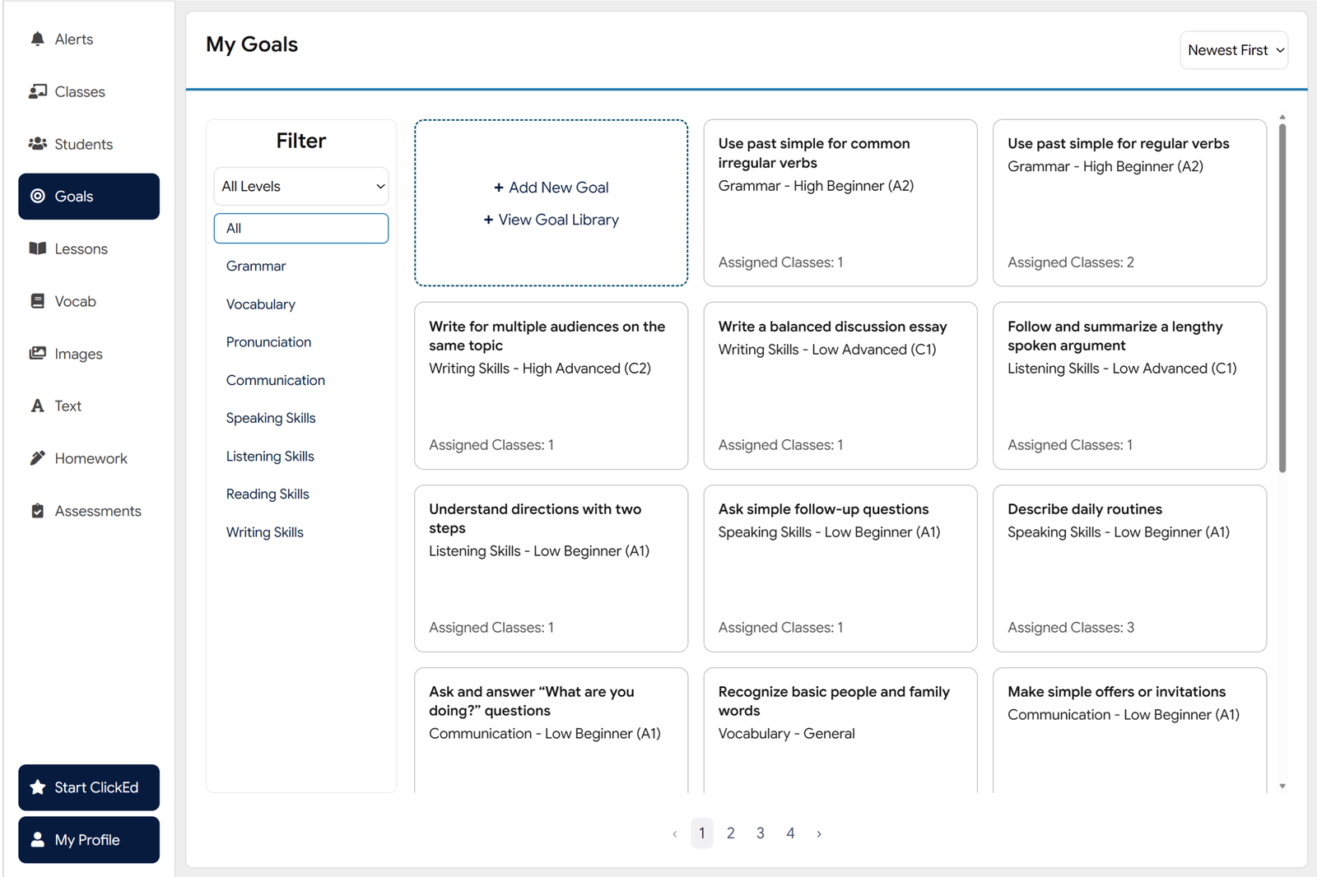Click the Text letter A icon

pyautogui.click(x=37, y=406)
